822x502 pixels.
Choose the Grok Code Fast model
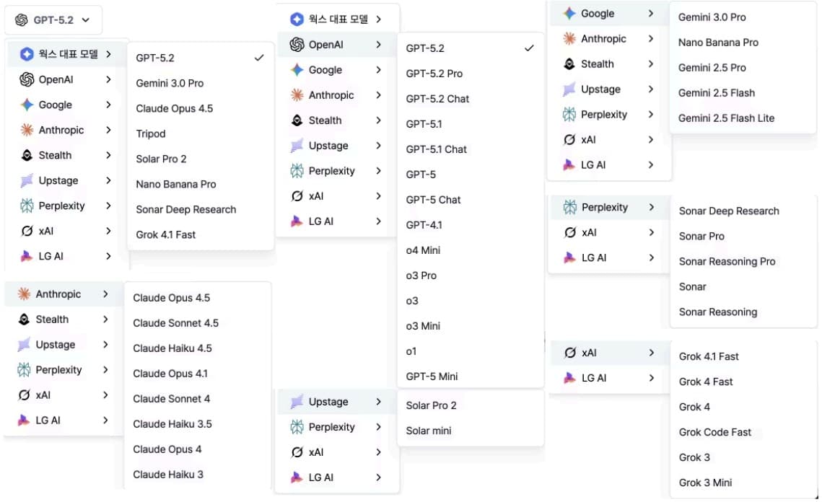pyautogui.click(x=714, y=432)
